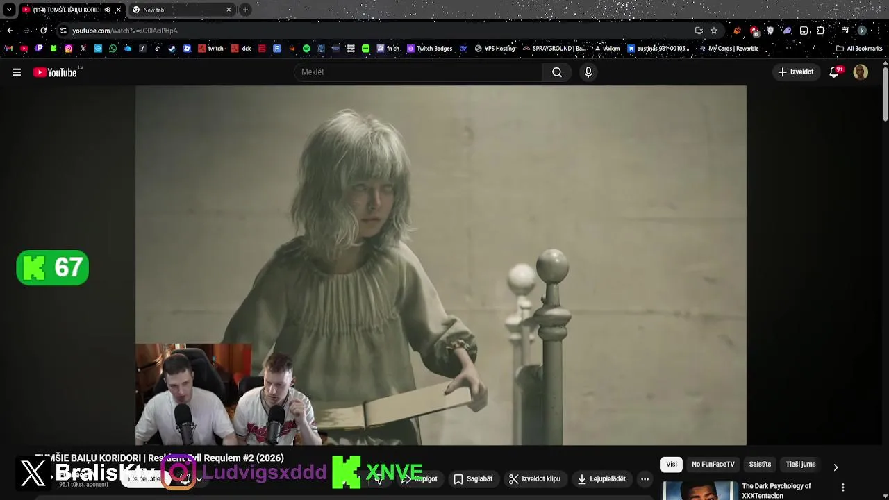Viewport: 889px width, 500px height.
Task: Open the Axiom bookmark
Action: pos(607,49)
